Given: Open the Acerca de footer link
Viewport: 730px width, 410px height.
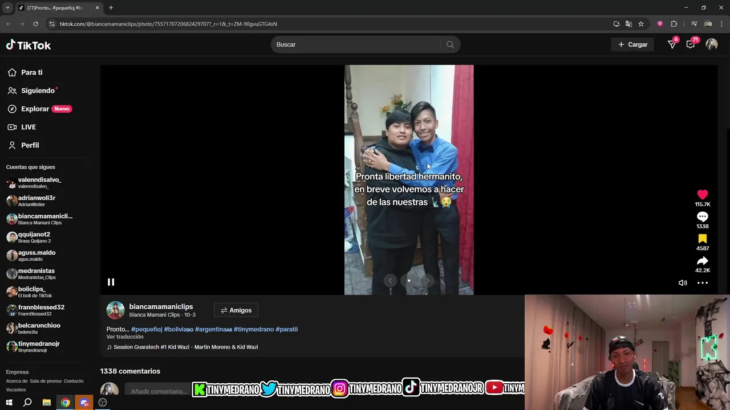Looking at the screenshot, I should [17, 381].
